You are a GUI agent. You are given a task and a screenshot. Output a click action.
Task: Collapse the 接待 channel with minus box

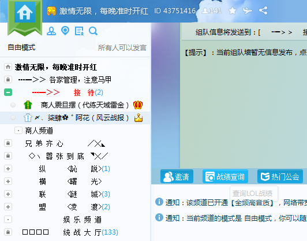pyautogui.click(x=8, y=92)
